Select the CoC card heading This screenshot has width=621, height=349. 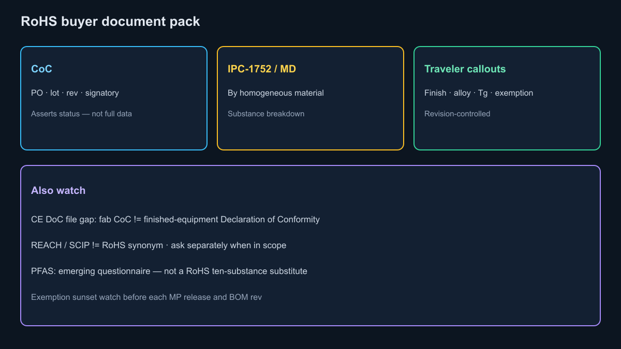pos(41,69)
